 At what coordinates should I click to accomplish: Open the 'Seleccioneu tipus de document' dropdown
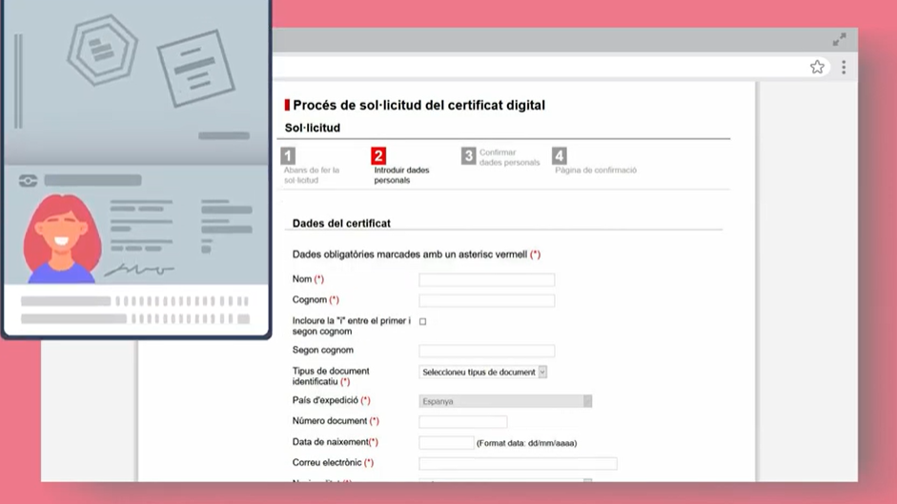483,373
